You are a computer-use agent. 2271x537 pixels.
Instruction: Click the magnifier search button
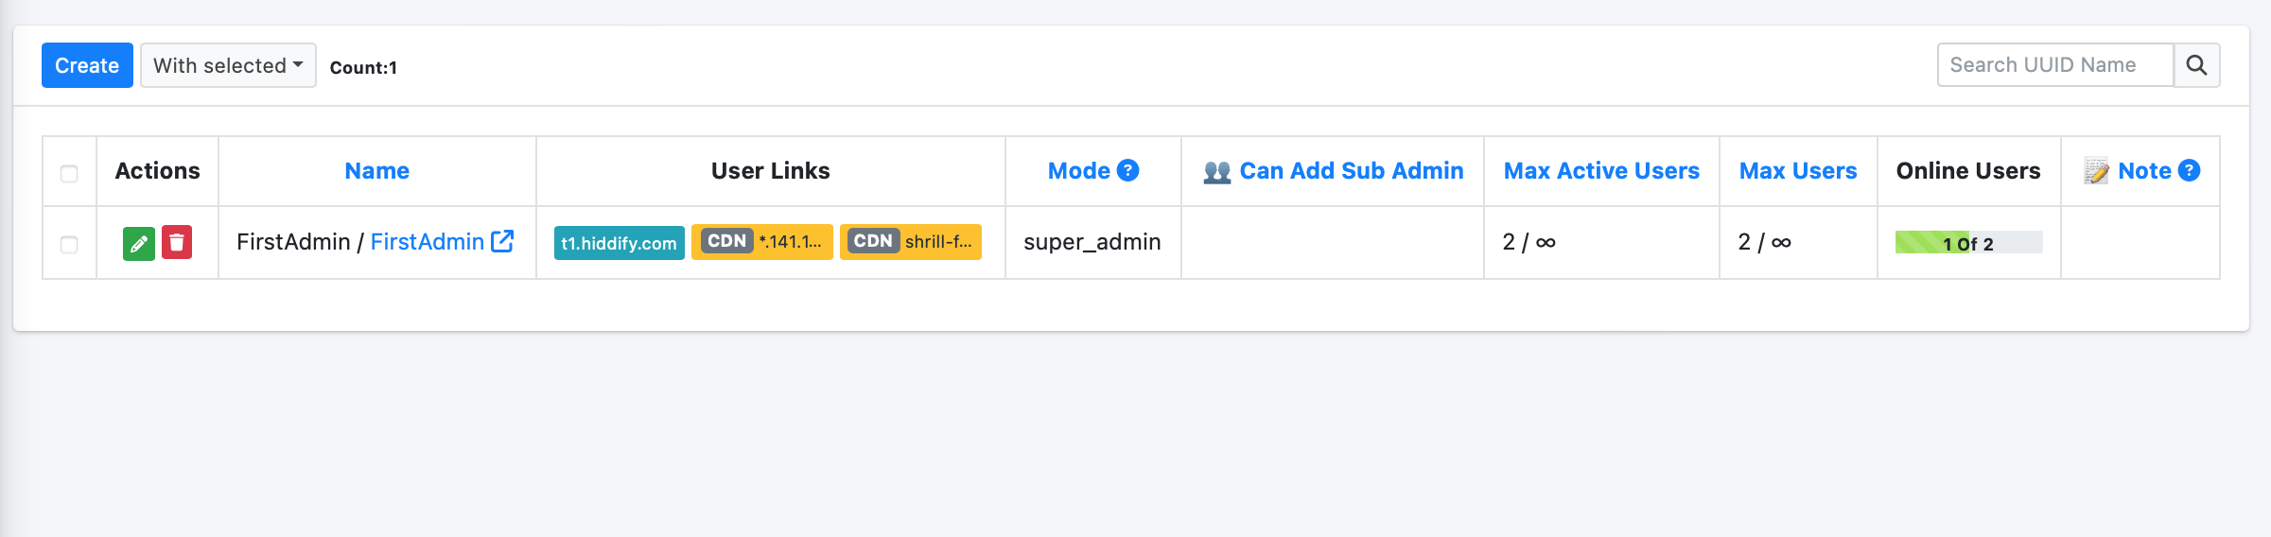point(2196,65)
